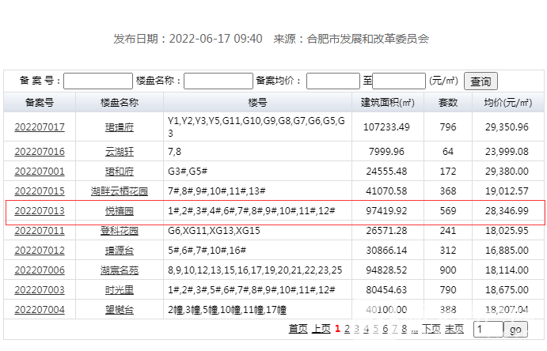Click the 备案号 column header

[x=40, y=103]
